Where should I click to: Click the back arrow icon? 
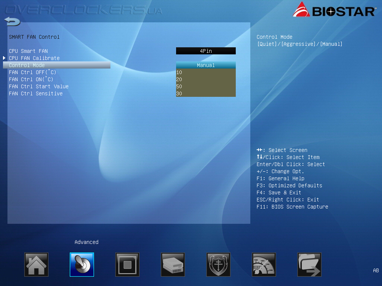click(12, 21)
